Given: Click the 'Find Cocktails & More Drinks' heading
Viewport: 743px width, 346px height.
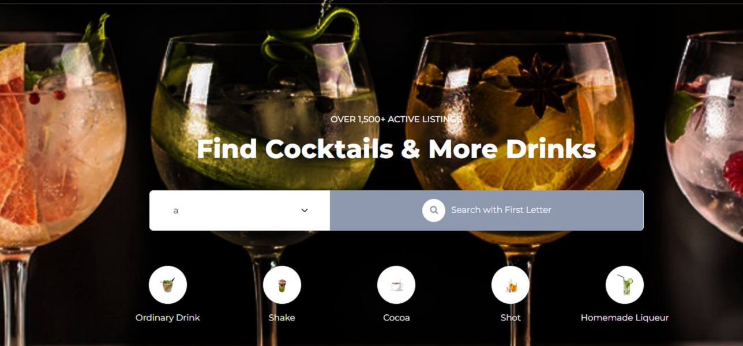Looking at the screenshot, I should (x=396, y=149).
